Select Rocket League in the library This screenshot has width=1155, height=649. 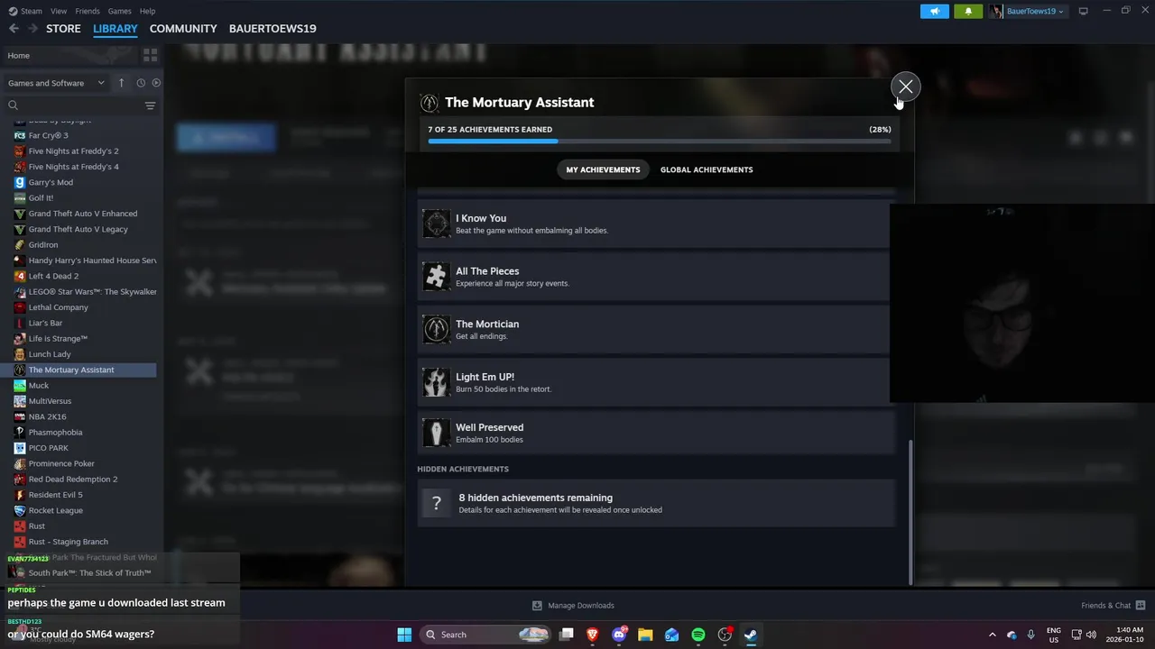(x=49, y=510)
